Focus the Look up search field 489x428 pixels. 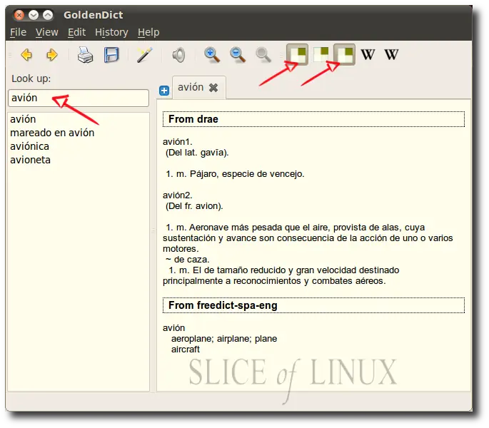pyautogui.click(x=79, y=98)
